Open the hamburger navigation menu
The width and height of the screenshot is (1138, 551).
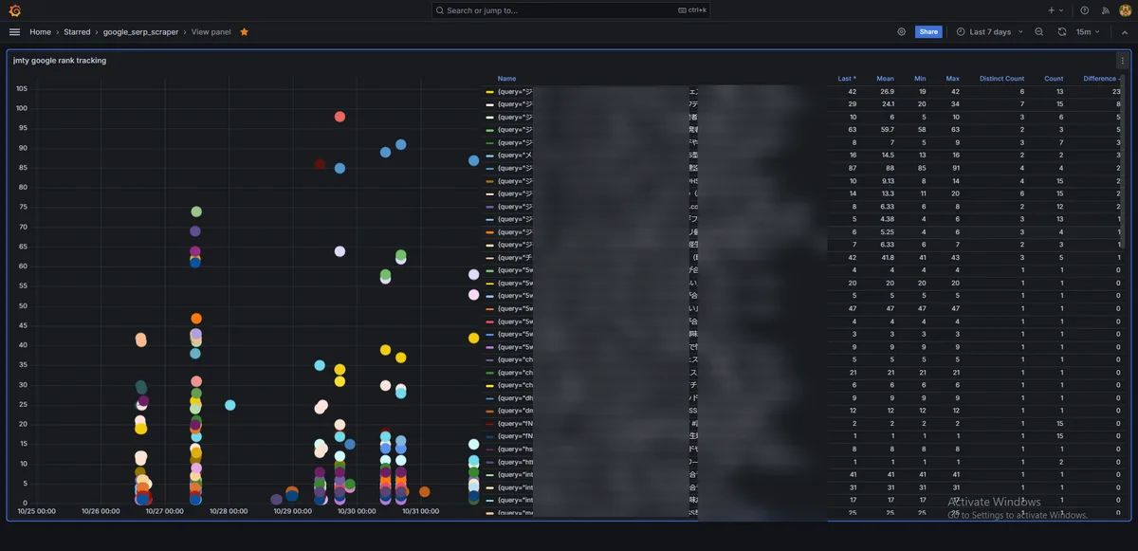click(14, 31)
